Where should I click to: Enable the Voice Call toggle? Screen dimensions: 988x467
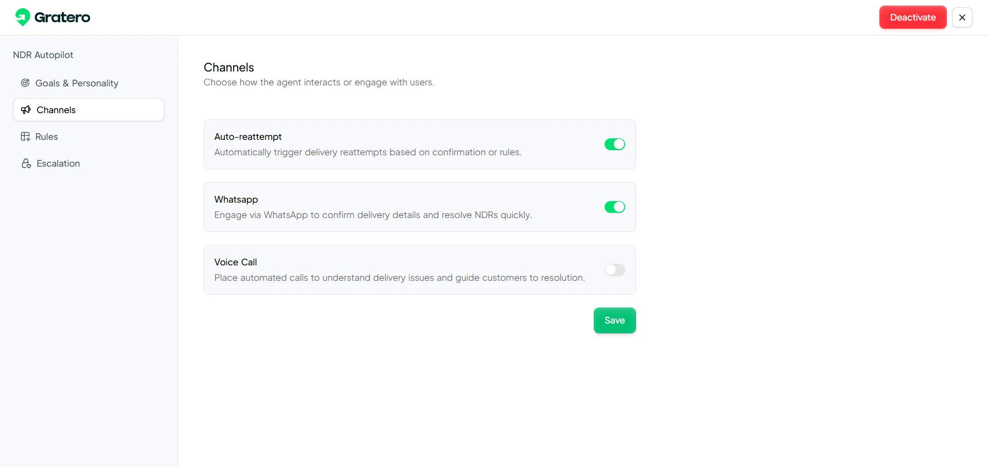(x=614, y=270)
